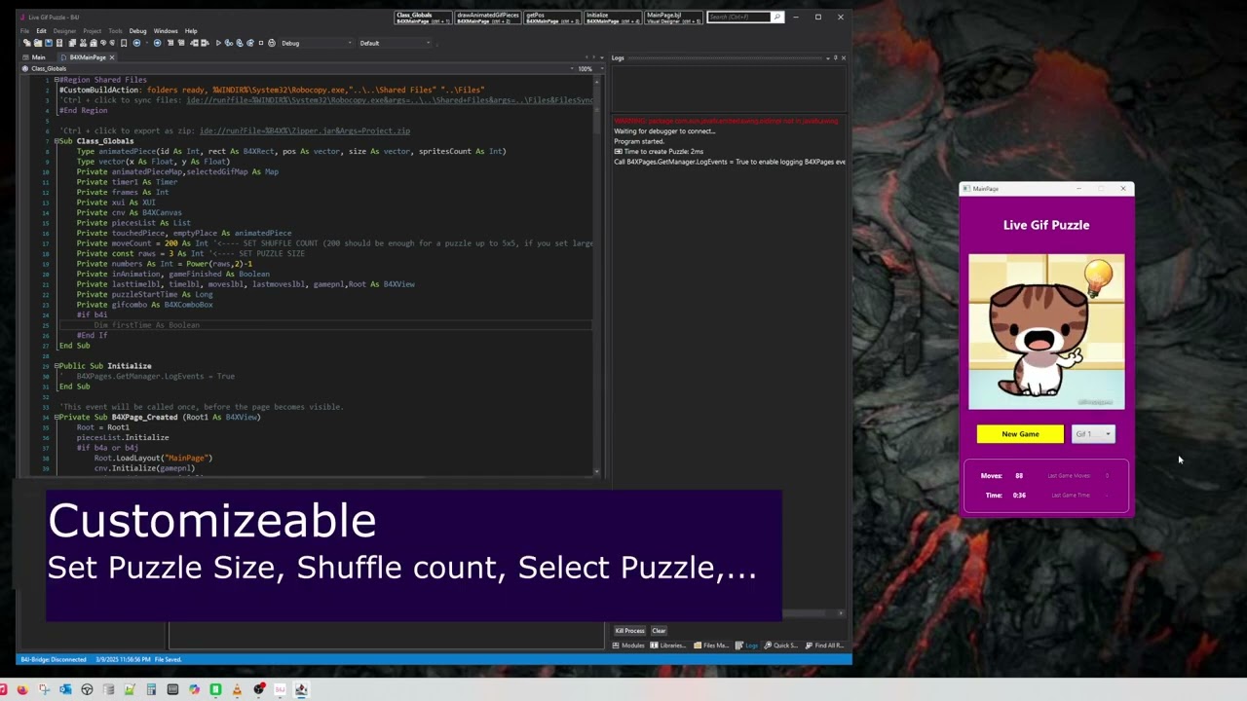Viewport: 1247px width, 701px height.
Task: Open MainPage.bjl Visual Designer shortcut
Action: (x=673, y=17)
